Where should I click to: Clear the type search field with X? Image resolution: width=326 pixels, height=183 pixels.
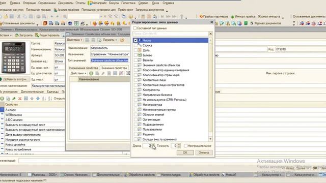[x=210, y=34]
